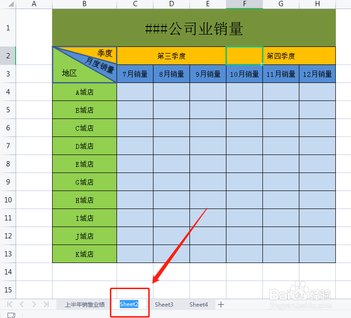Switch to the Sheet3 tab

click(x=164, y=304)
